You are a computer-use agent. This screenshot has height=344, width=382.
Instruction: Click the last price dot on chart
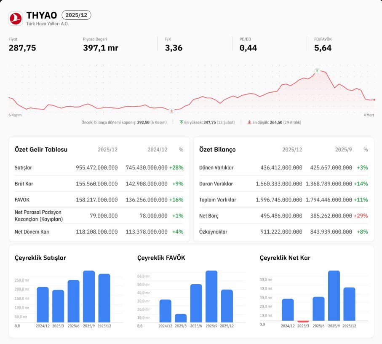pos(374,100)
